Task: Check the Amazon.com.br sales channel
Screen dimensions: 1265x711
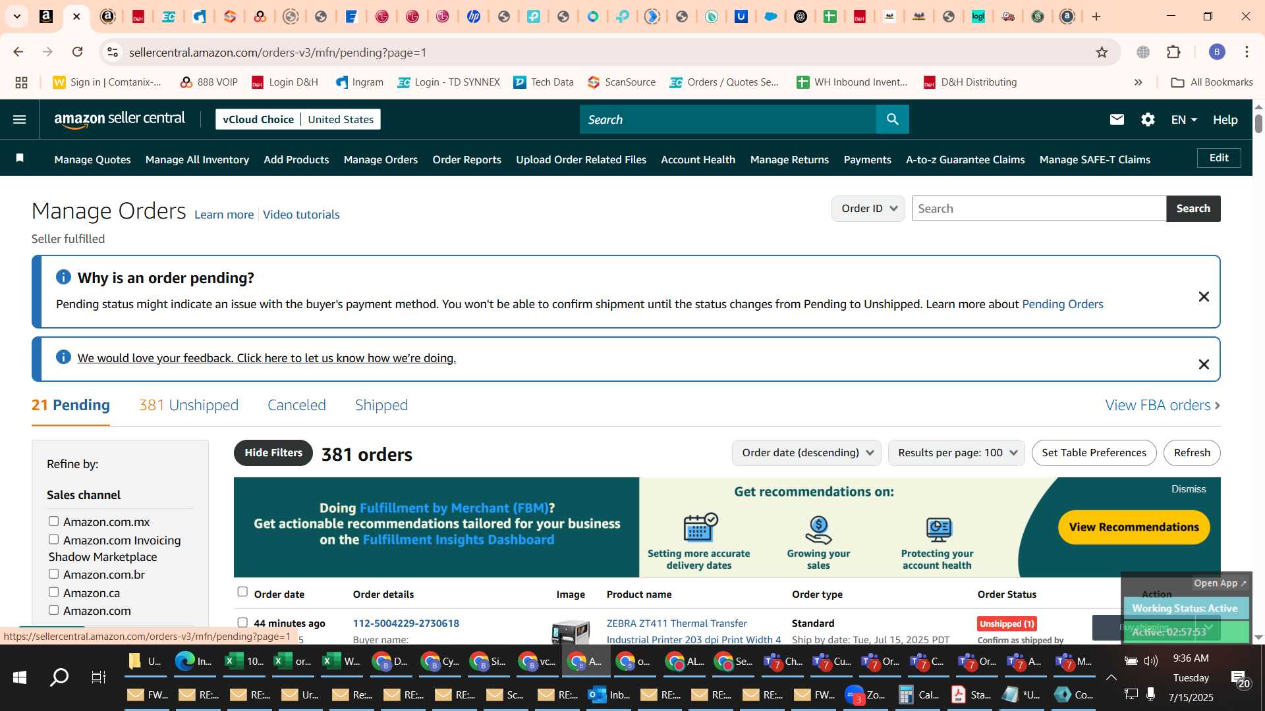Action: 53,574
